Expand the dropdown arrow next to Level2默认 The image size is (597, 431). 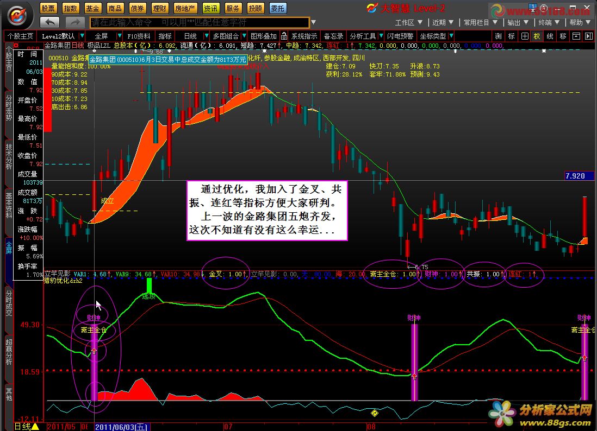(x=82, y=36)
